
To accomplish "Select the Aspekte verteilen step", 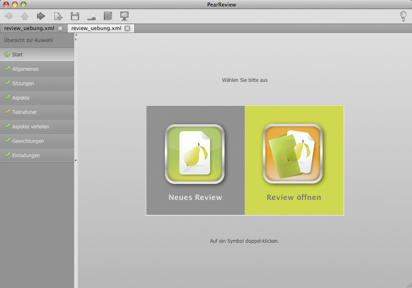I will click(37, 127).
